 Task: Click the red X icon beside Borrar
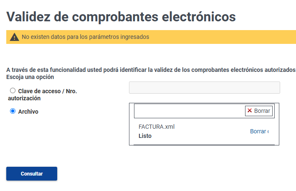point(250,111)
